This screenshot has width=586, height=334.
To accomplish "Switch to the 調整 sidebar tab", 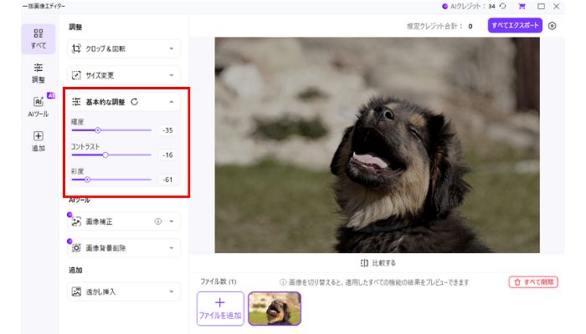I will point(39,72).
